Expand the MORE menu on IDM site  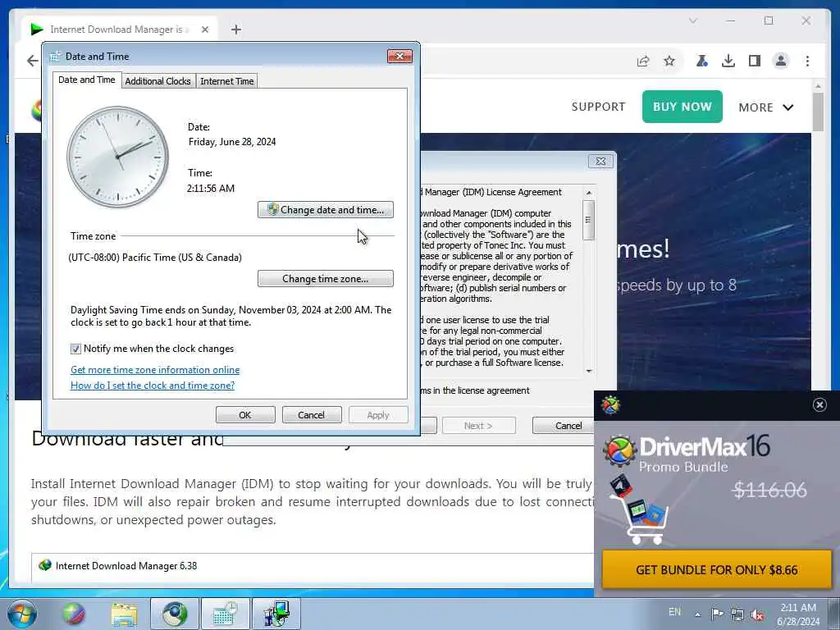click(765, 107)
